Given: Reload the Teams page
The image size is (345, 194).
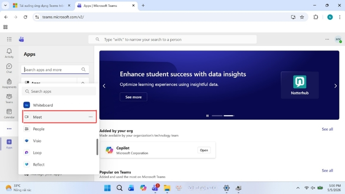Looking at the screenshot, I should (25, 17).
